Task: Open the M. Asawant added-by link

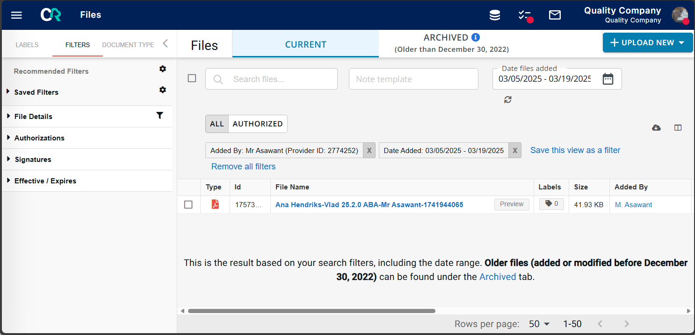Action: point(633,204)
